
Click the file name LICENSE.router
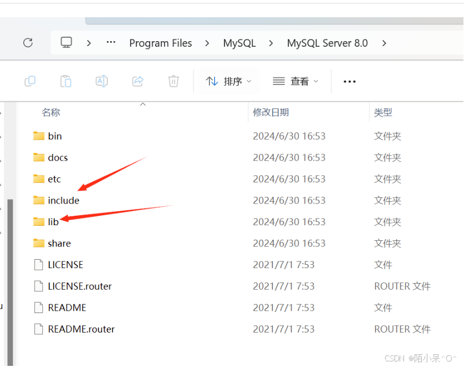80,286
